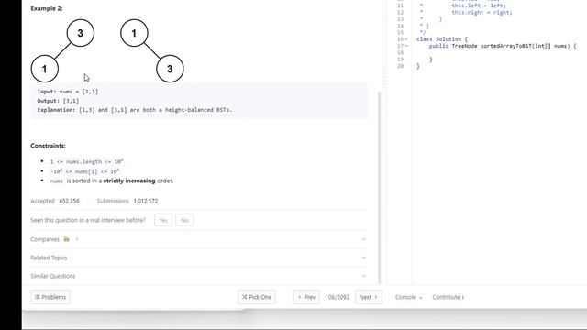Click the Explanation line about height-balanced BSTs
The image size is (587, 330).
135,110
